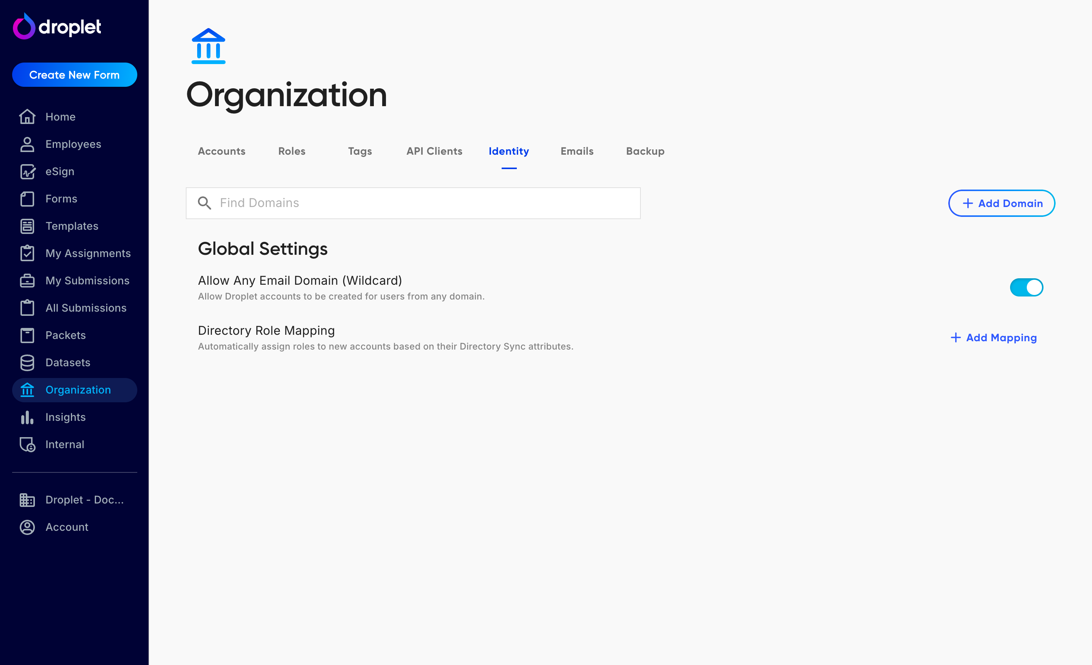Open the eSign sidebar label
The width and height of the screenshot is (1092, 665).
60,171
